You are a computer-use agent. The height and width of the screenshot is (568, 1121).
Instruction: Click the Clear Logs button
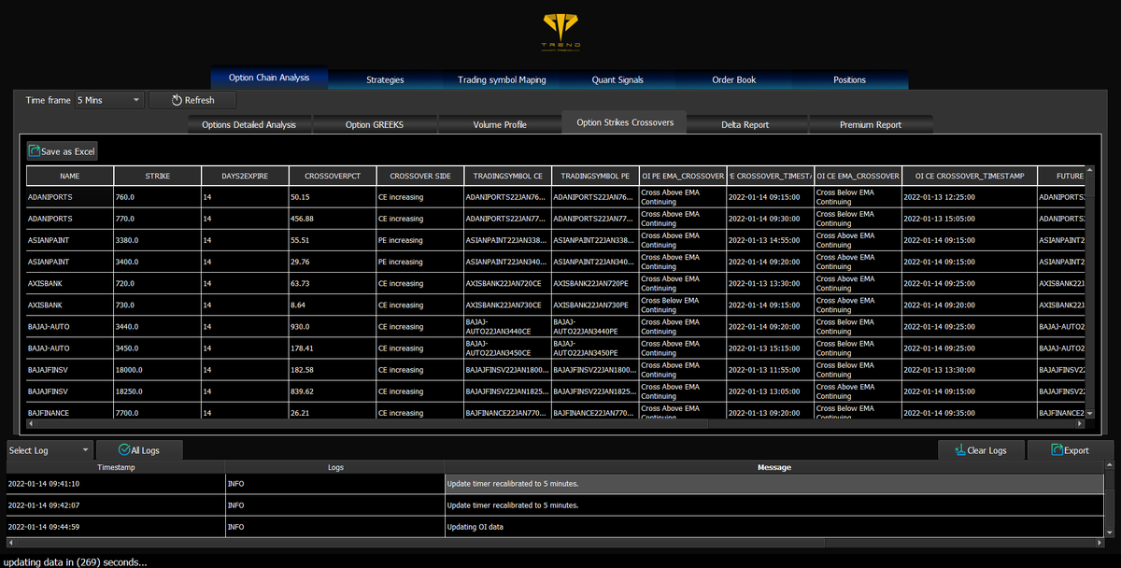(x=980, y=450)
